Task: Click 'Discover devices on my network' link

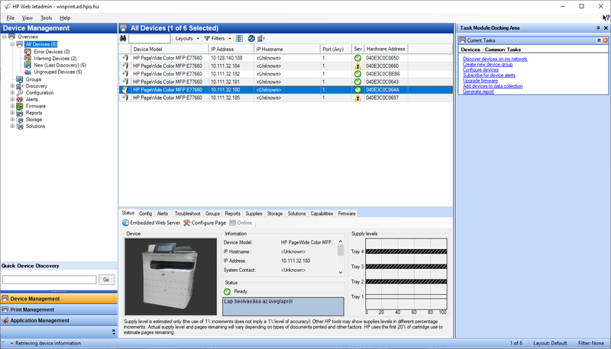Action: [x=494, y=59]
